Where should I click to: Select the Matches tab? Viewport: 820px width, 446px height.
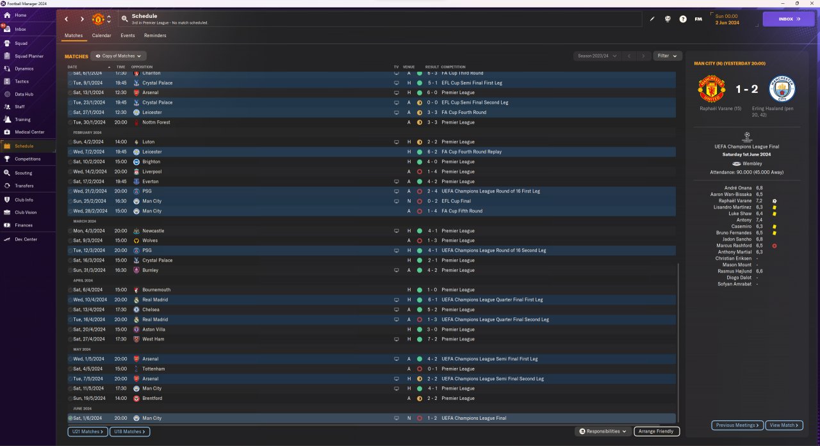[x=74, y=36]
